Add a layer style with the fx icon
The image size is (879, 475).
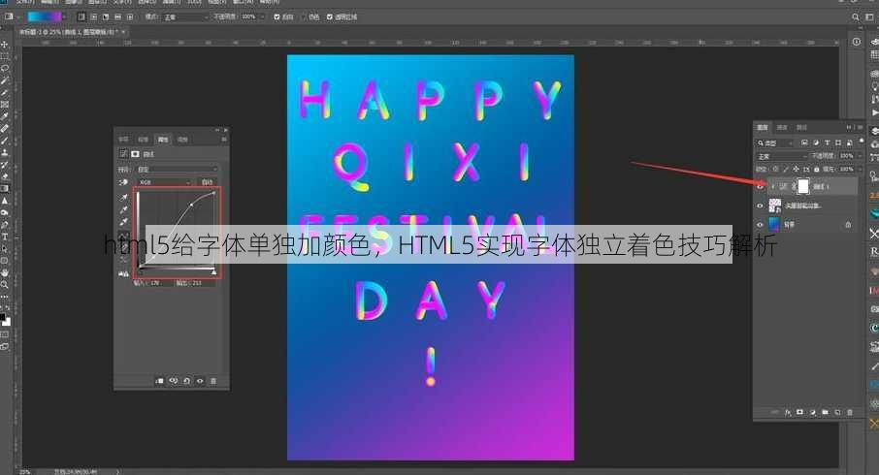(x=788, y=412)
